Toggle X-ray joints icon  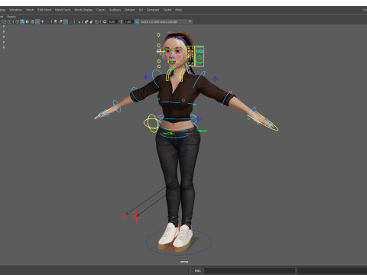click(x=96, y=21)
